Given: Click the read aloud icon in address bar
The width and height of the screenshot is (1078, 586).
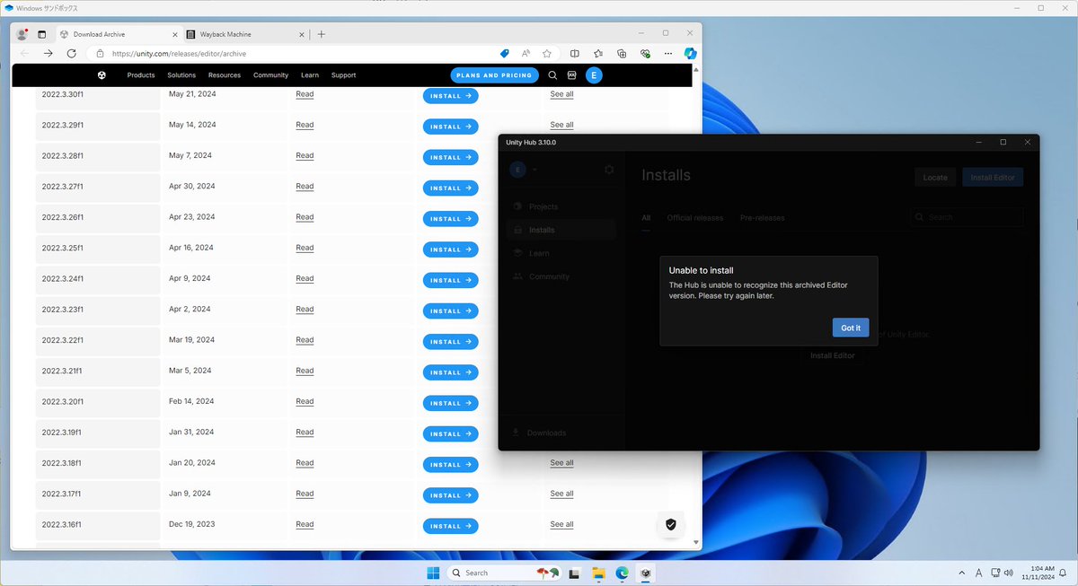Looking at the screenshot, I should tap(526, 53).
